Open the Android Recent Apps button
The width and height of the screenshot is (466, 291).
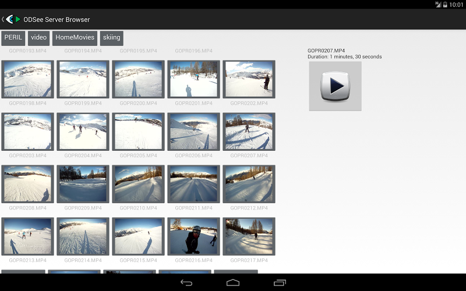[x=280, y=283]
